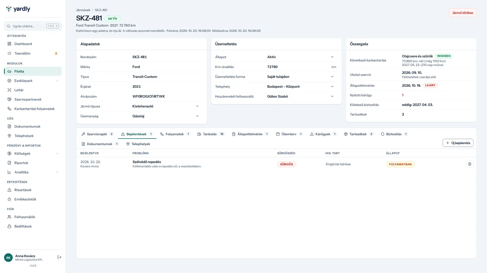Open Riasztások notifications
487x273 pixels.
pos(33,190)
